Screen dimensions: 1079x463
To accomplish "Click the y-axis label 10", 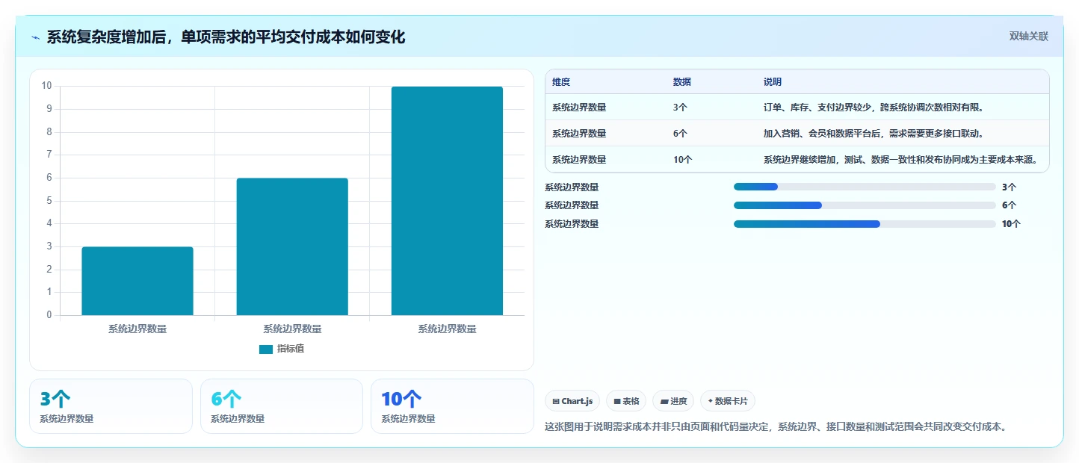I will coord(46,86).
